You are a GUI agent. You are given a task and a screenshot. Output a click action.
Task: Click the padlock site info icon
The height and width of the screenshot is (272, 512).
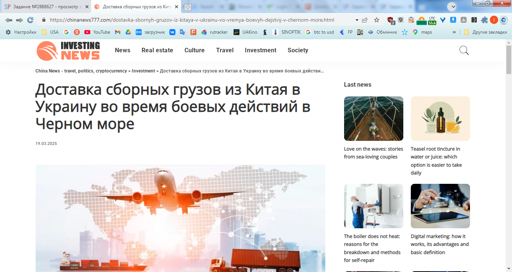click(44, 20)
